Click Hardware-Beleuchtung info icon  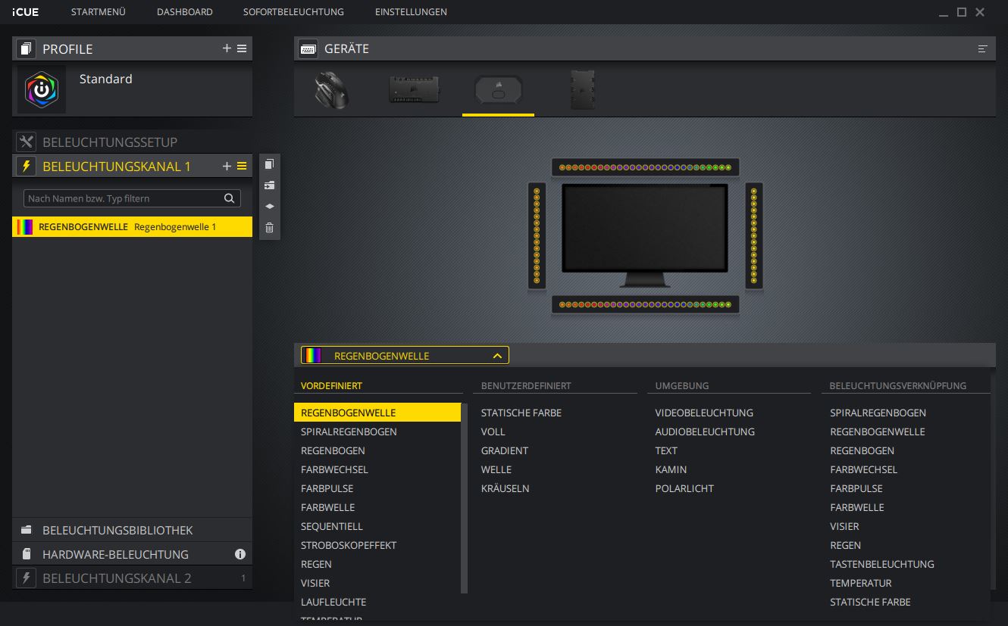(240, 554)
